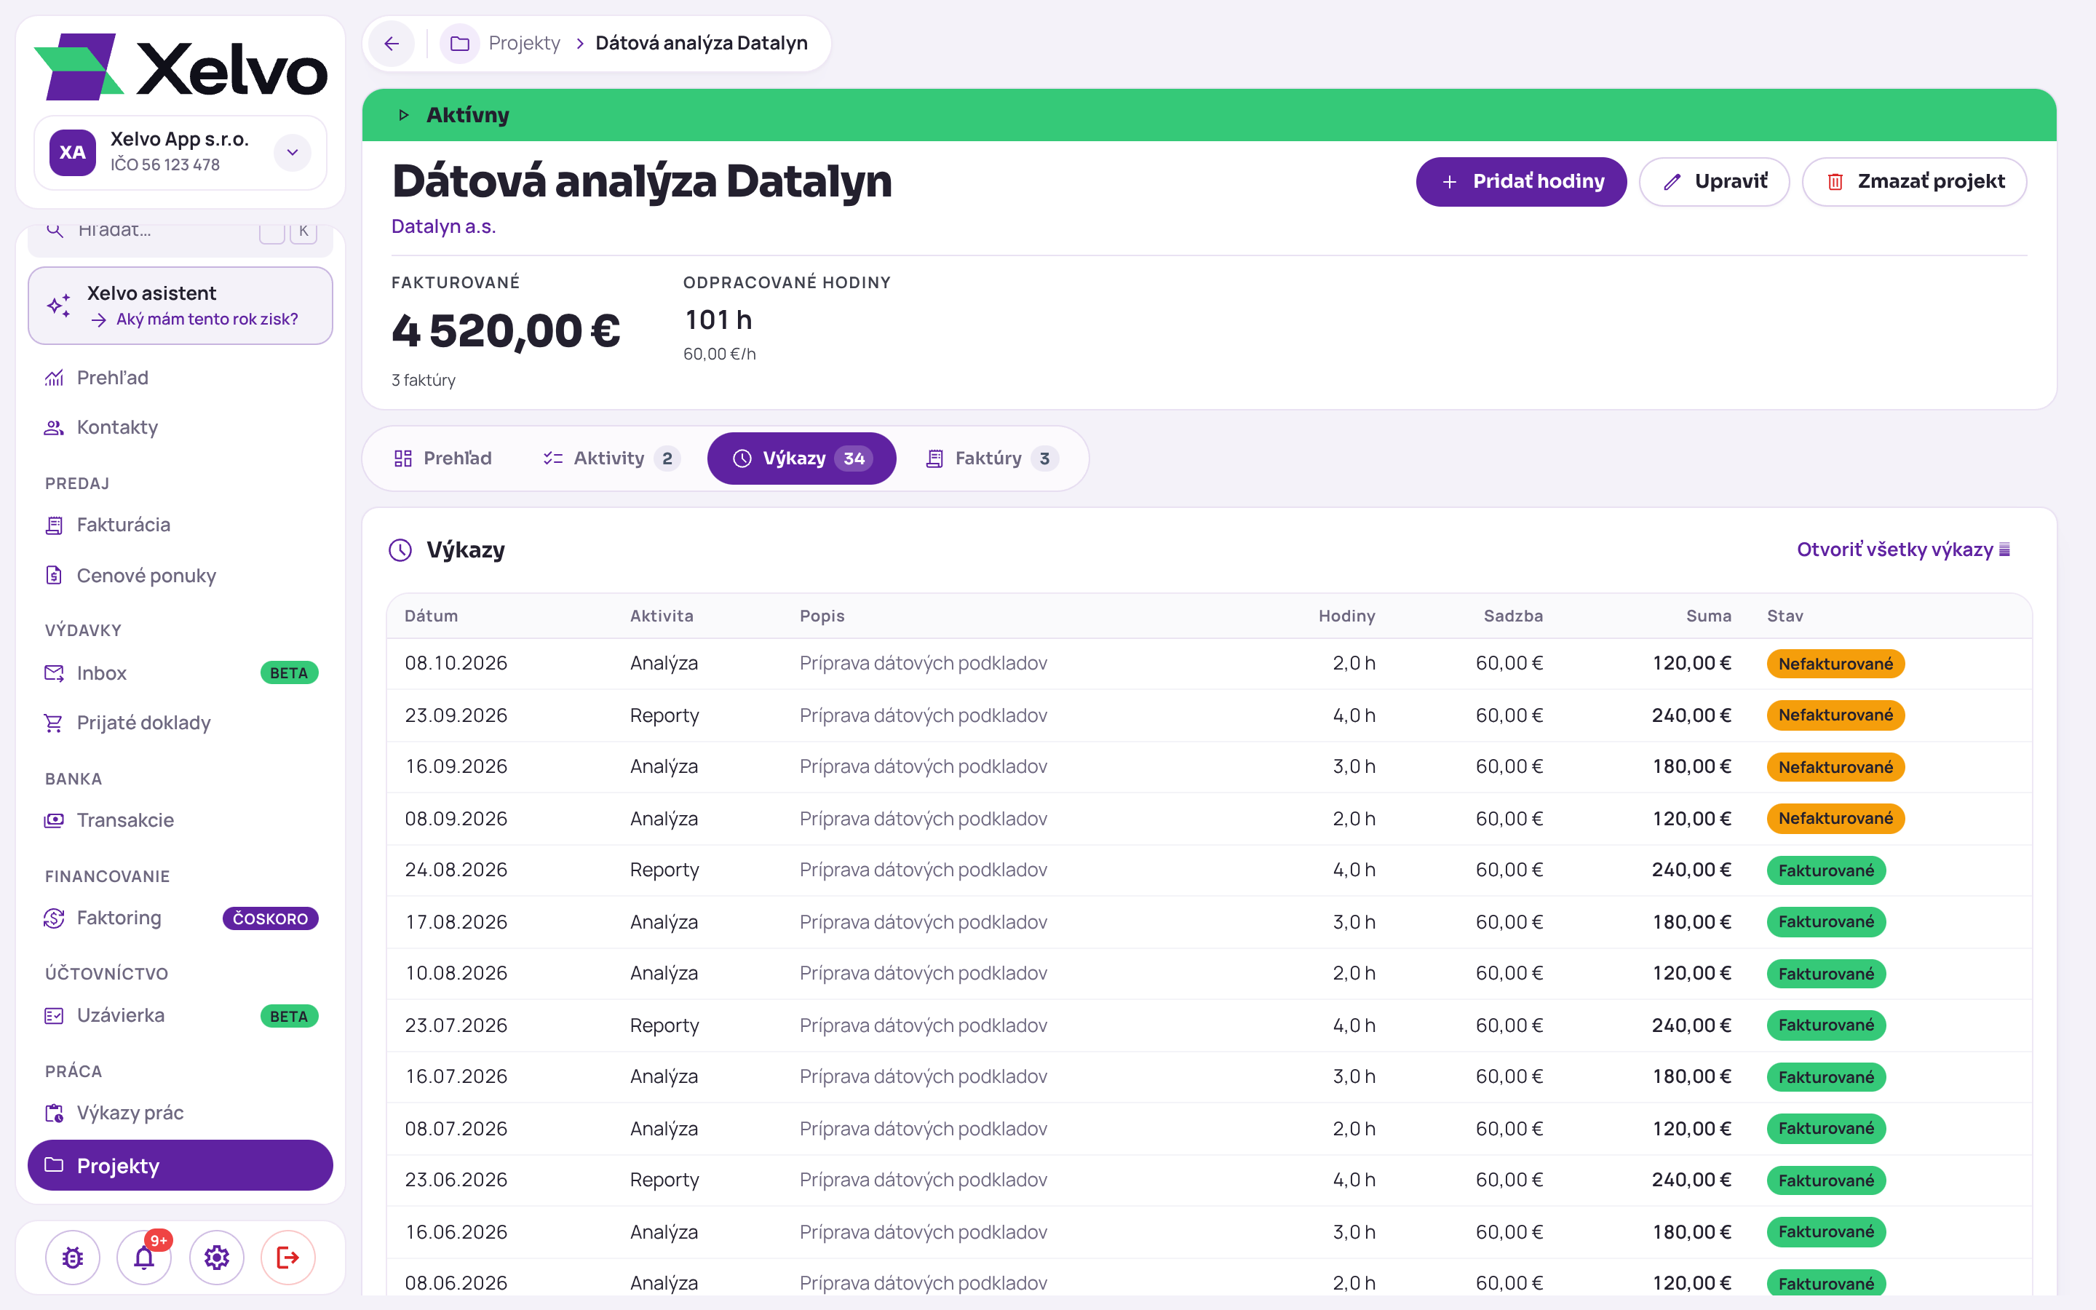
Task: Click the back arrow button
Action: (392, 44)
